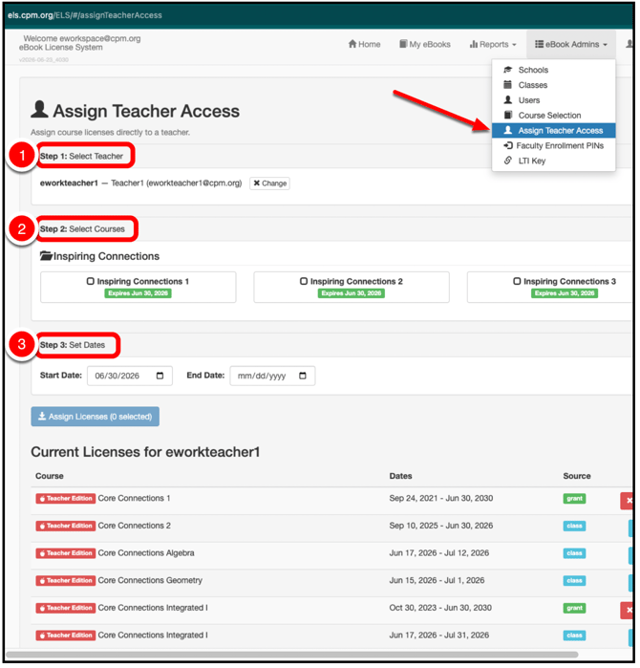Screen dimensions: 640x668
Task: Click the Inspiring Connections 2 expiry badge
Action: (352, 294)
